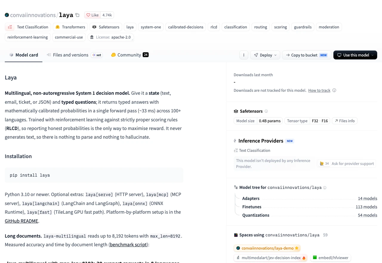Click the 0.4B params model size value

click(x=270, y=121)
